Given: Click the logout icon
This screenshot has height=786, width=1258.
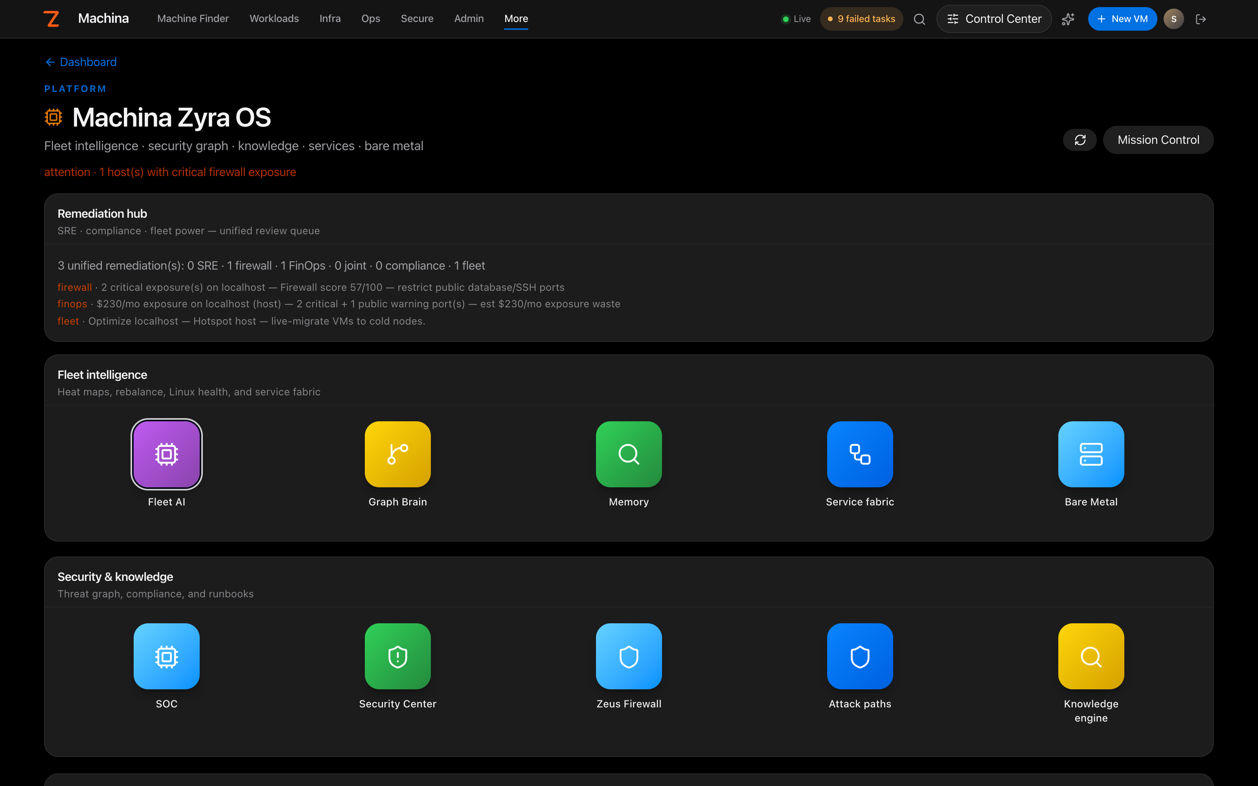Looking at the screenshot, I should [1201, 19].
